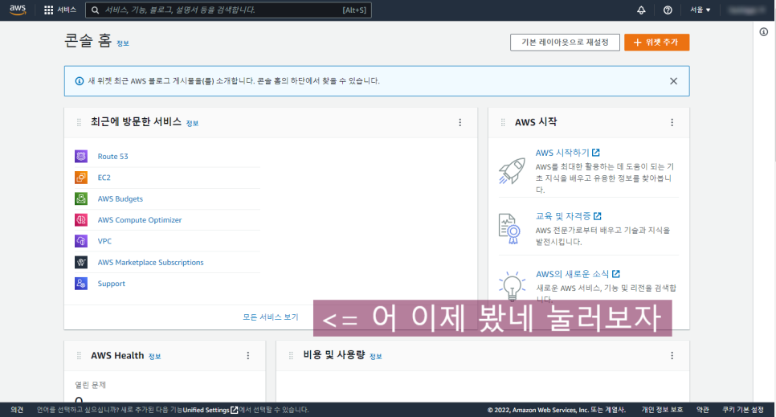Open AWS 시작하기 external link
The width and height of the screenshot is (776, 417).
568,153
